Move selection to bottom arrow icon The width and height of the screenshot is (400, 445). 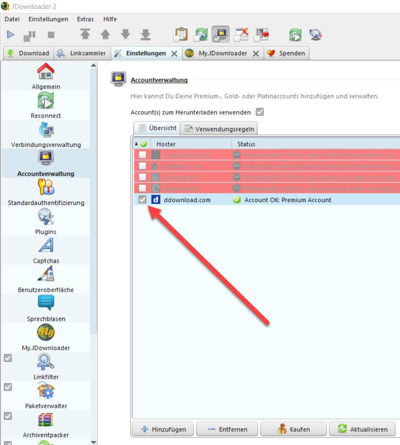pyautogui.click(x=145, y=34)
